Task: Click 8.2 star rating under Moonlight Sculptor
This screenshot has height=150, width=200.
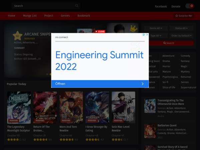Action: pyautogui.click(x=16, y=140)
